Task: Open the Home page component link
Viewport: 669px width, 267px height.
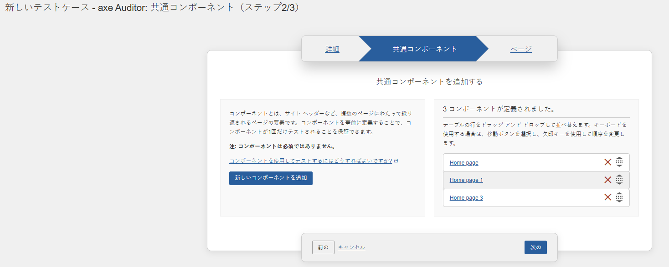Action: pyautogui.click(x=464, y=163)
